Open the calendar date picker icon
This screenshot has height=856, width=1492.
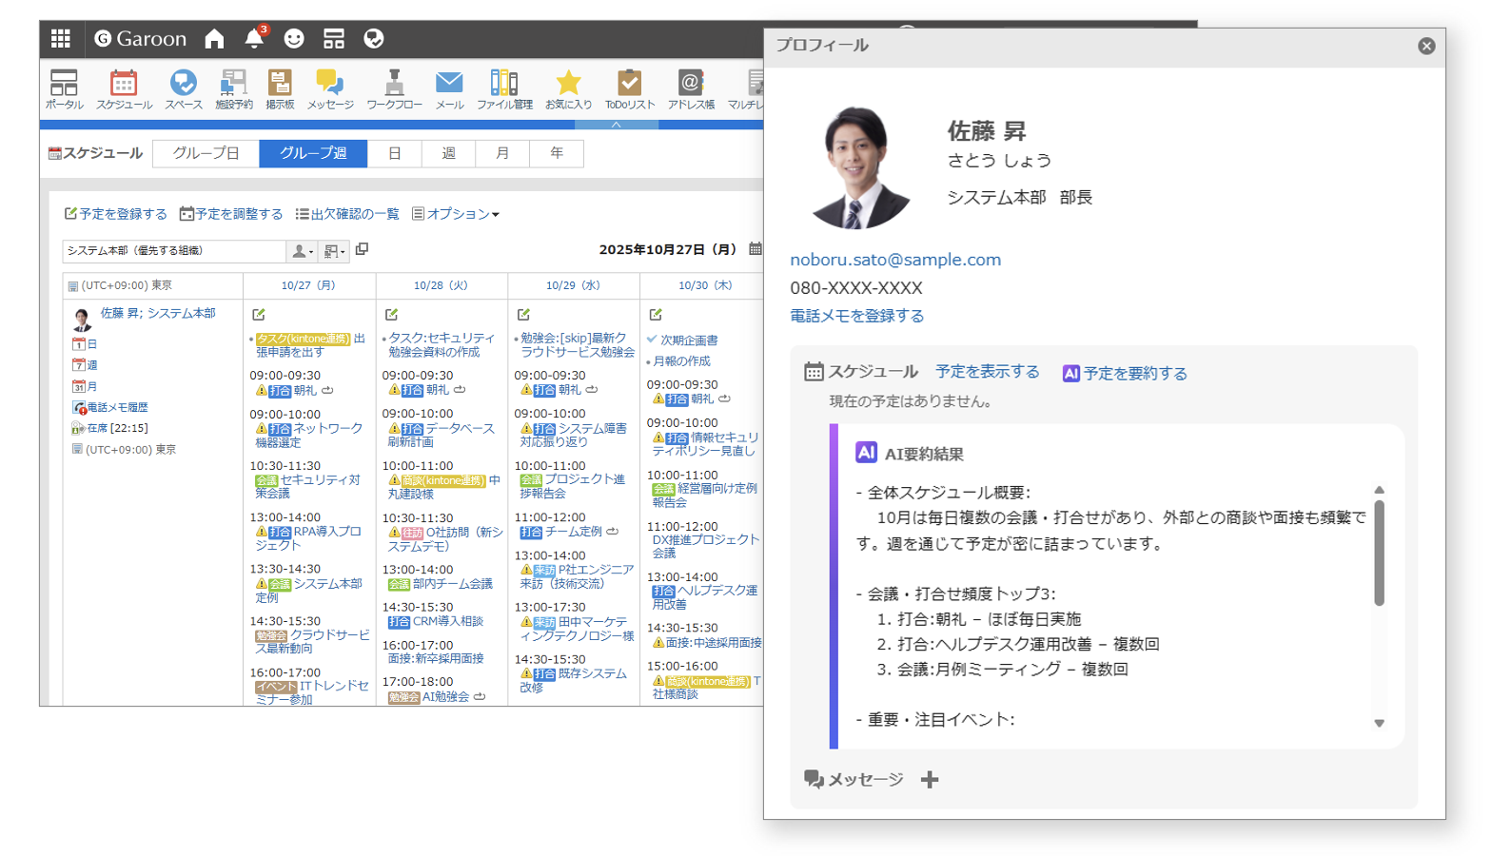756,249
